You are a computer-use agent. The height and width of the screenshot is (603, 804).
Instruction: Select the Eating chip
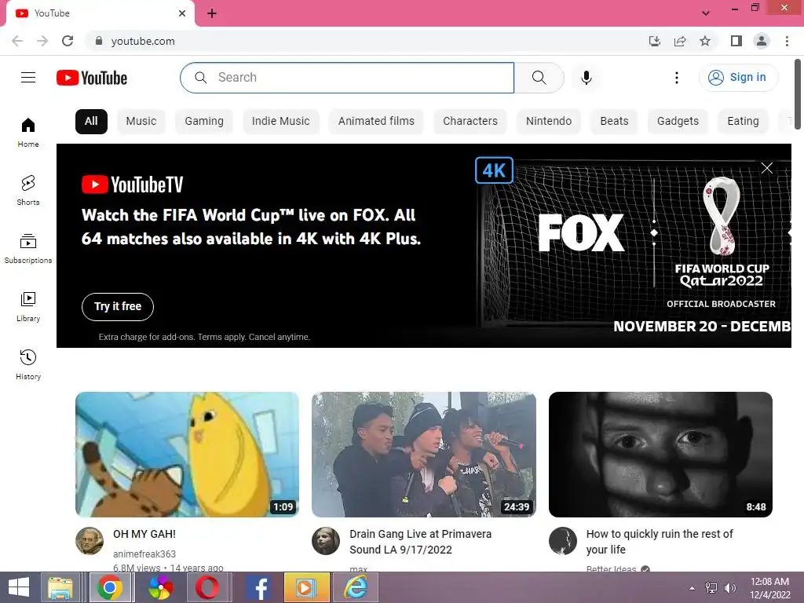point(743,122)
